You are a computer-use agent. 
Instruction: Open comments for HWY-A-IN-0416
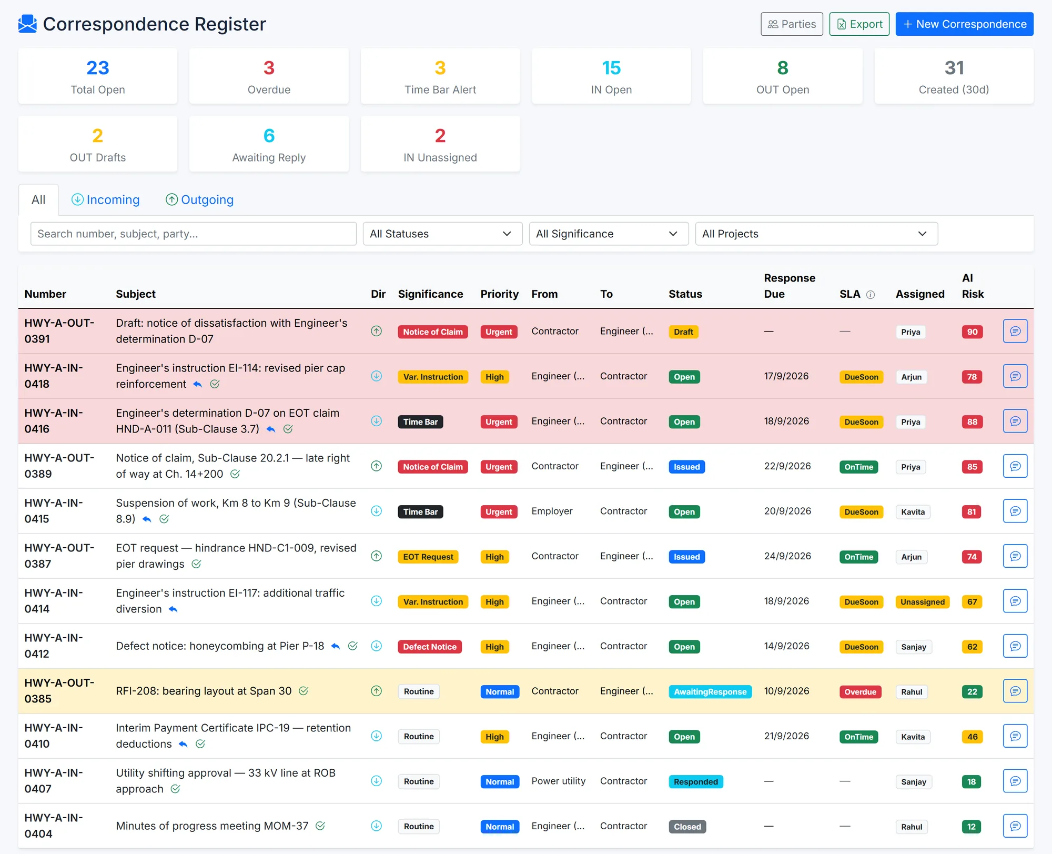pyautogui.click(x=1015, y=421)
